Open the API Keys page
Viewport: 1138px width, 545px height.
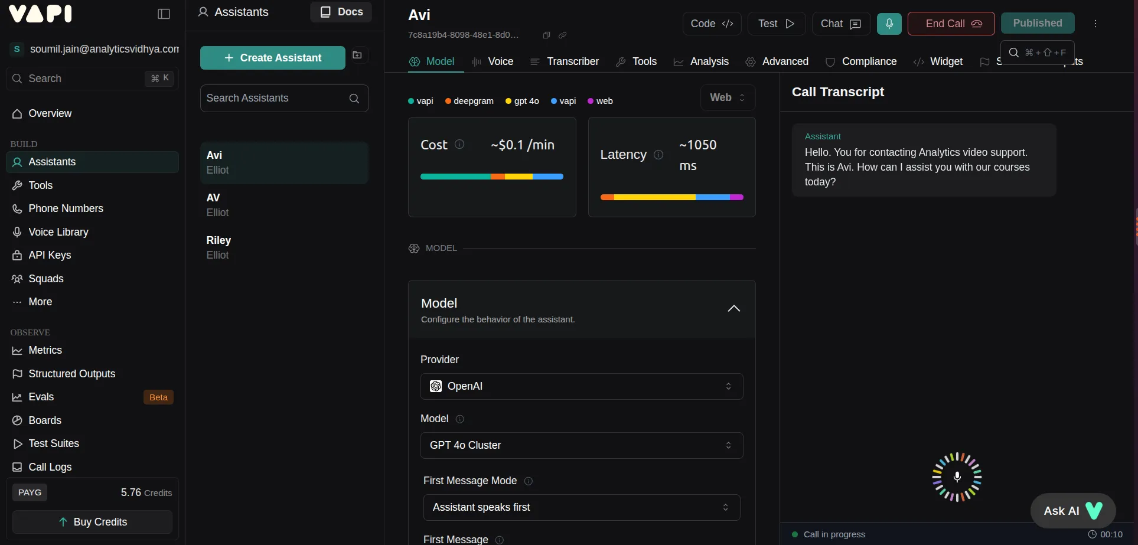click(50, 255)
